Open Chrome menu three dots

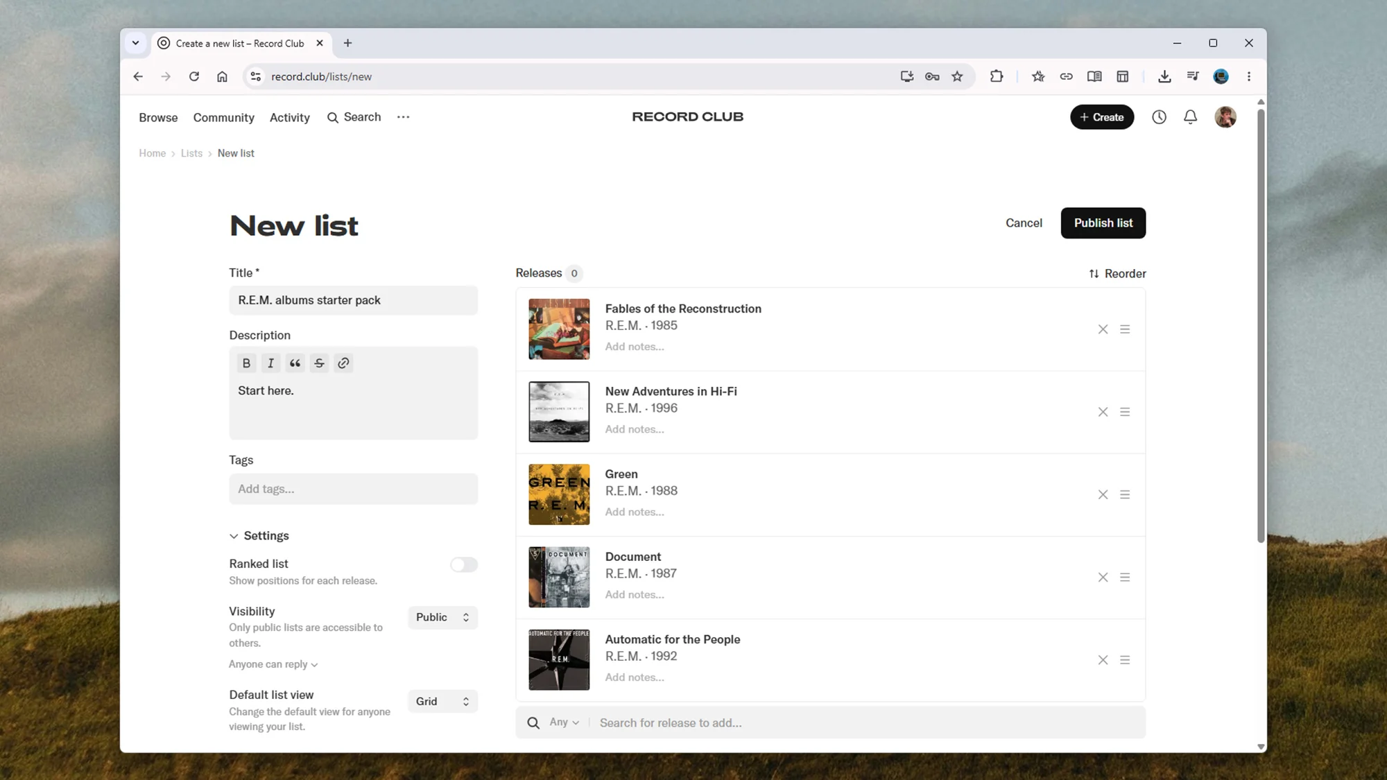(x=1249, y=76)
